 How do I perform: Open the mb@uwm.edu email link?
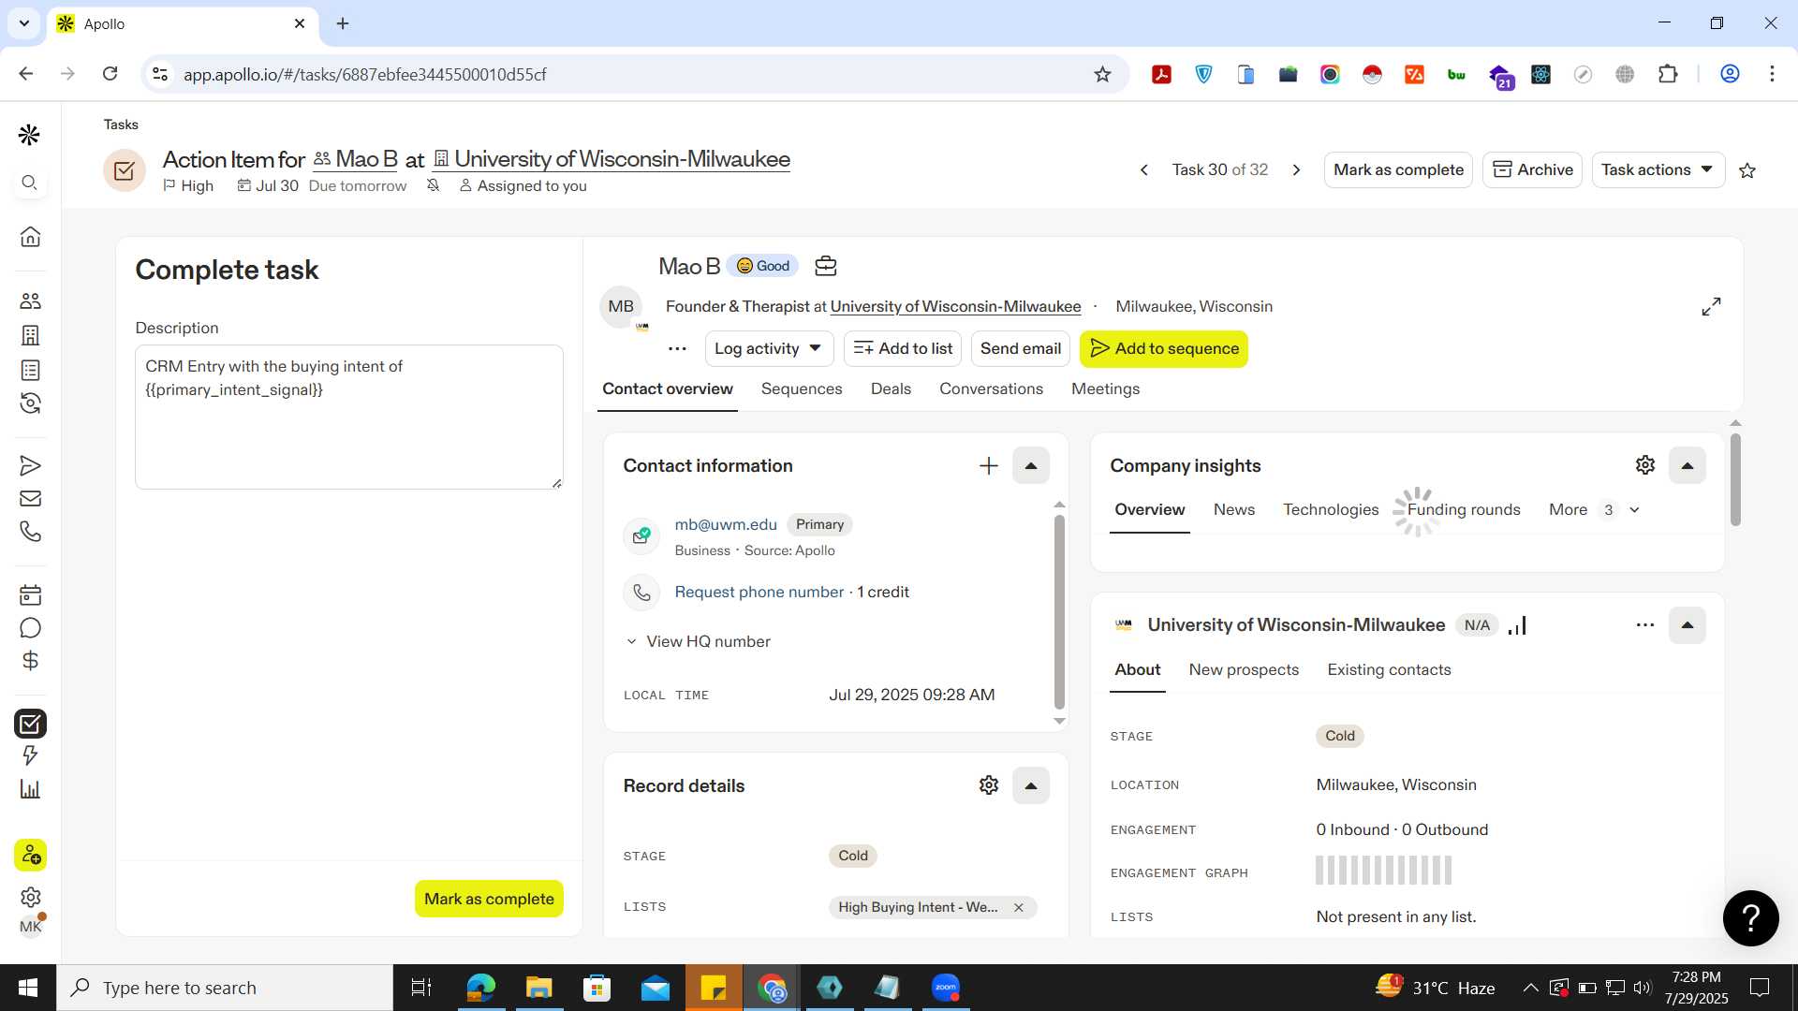pyautogui.click(x=726, y=524)
